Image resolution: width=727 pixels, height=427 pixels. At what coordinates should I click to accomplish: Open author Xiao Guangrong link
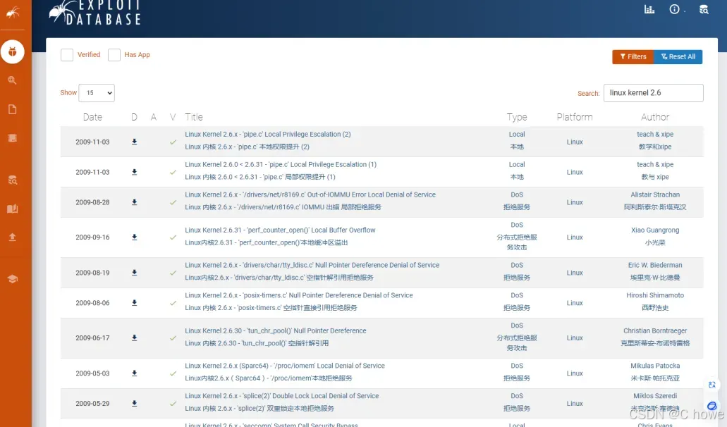pos(654,230)
